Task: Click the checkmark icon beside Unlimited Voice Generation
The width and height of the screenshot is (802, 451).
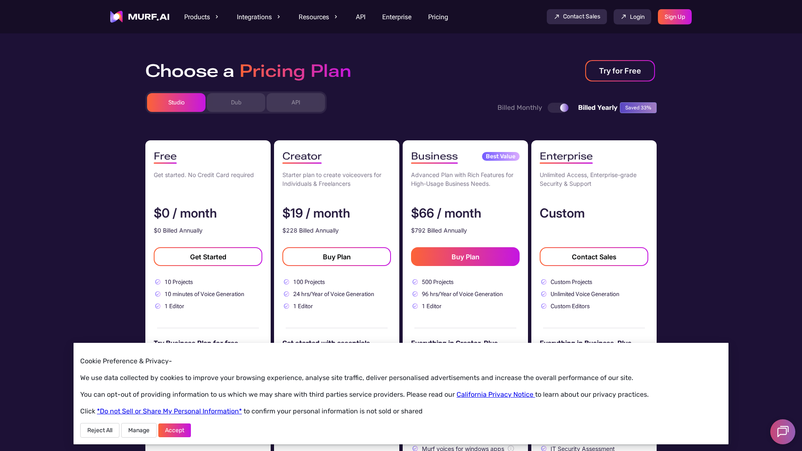Action: (x=543, y=294)
